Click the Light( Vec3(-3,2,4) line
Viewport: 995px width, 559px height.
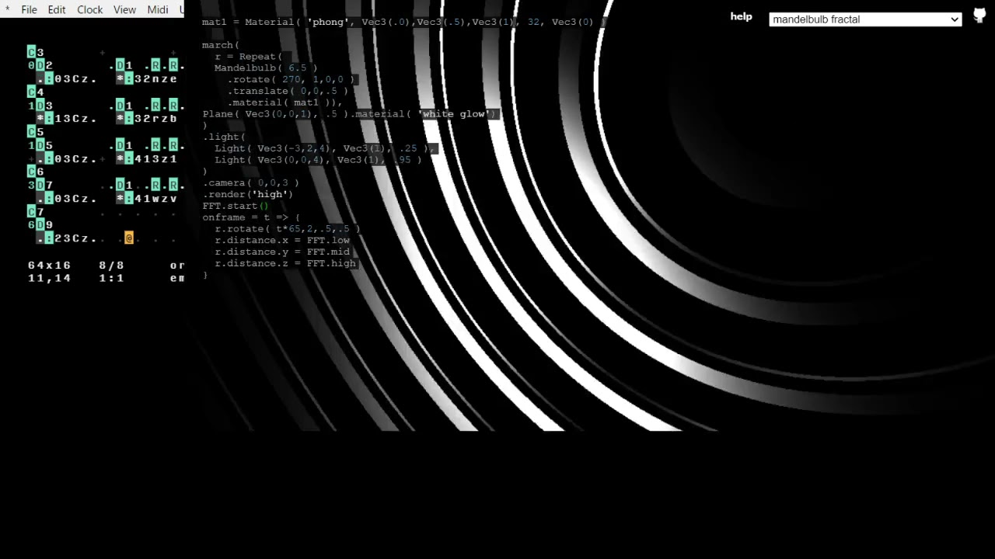[x=326, y=148]
